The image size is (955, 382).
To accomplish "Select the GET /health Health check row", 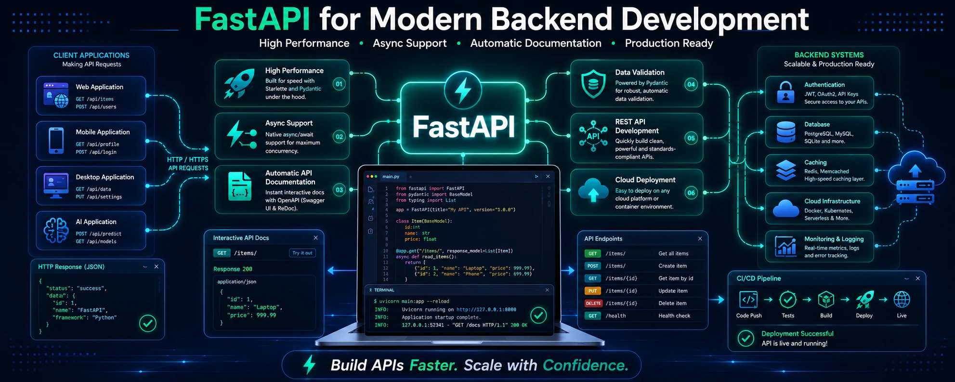I will click(642, 316).
